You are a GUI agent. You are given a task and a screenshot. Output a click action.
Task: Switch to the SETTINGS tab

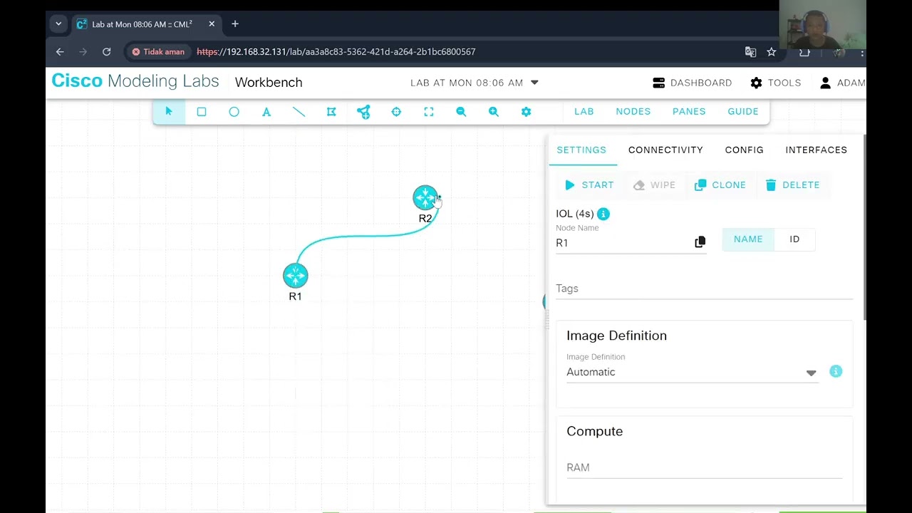(581, 150)
